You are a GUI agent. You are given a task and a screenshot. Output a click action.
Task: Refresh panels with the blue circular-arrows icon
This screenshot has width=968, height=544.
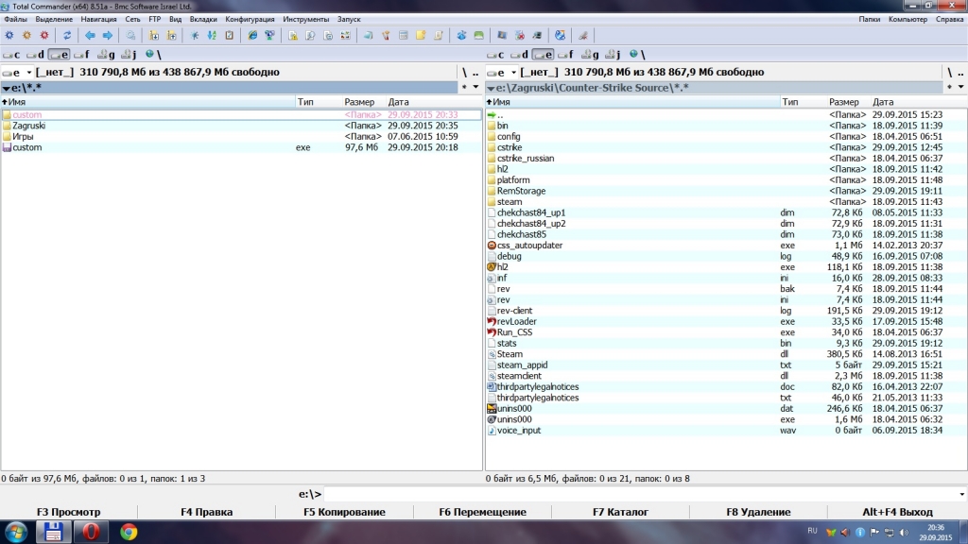click(x=67, y=35)
